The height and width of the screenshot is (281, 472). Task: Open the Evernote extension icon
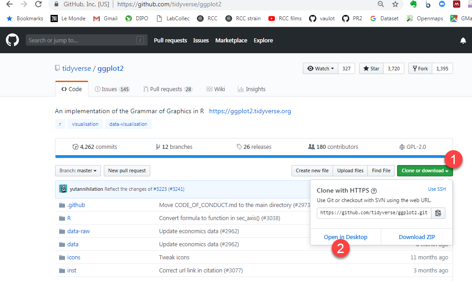coord(413,4)
